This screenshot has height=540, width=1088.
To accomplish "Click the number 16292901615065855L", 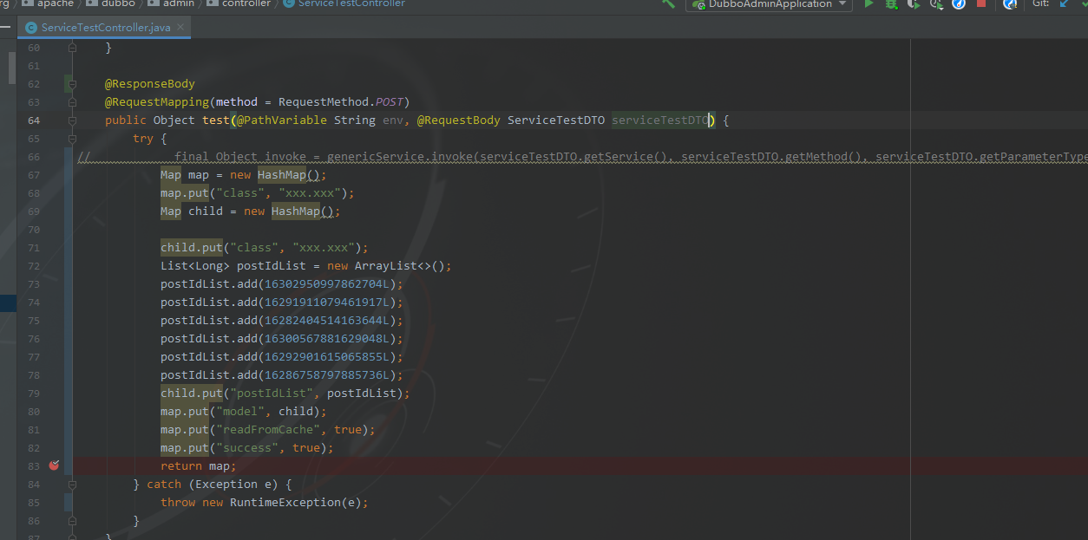I will [327, 357].
